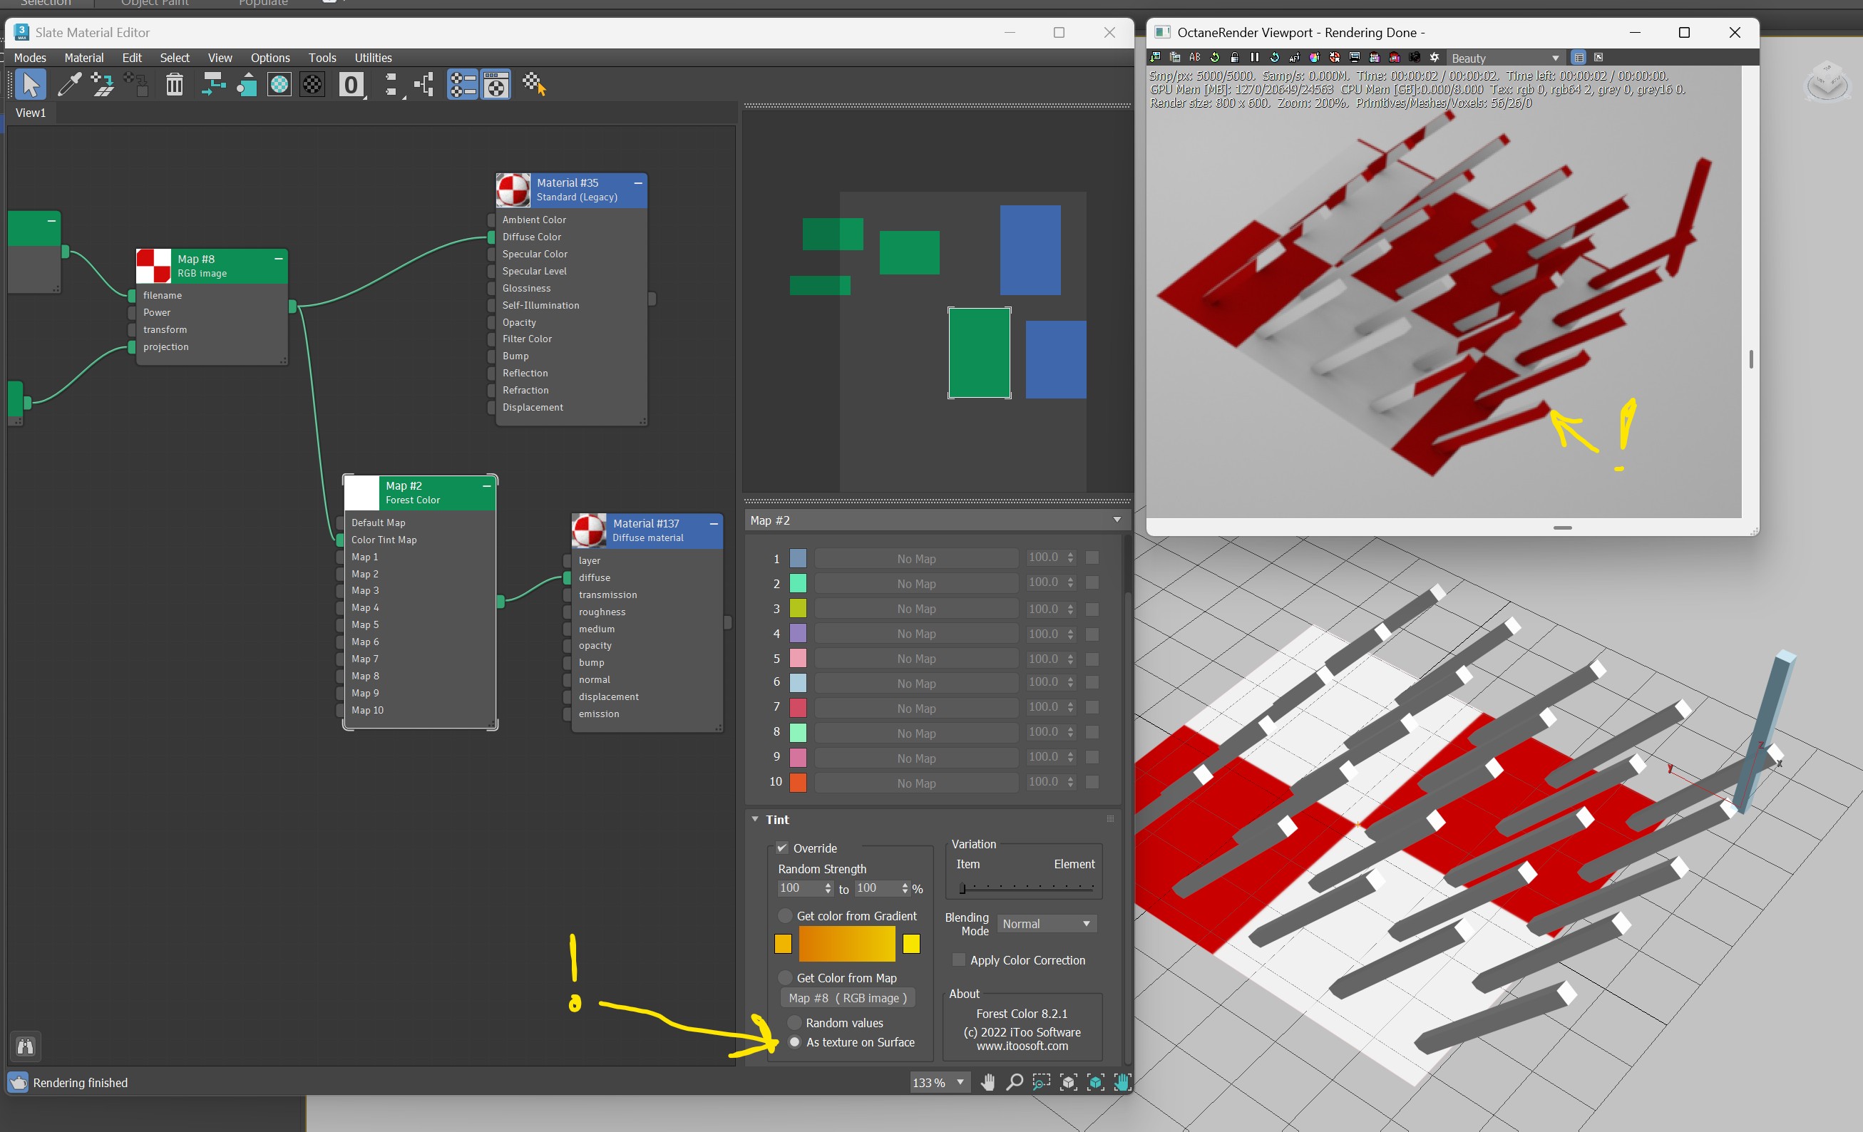Click the trash delete selected icon
This screenshot has width=1863, height=1132.
click(x=174, y=85)
